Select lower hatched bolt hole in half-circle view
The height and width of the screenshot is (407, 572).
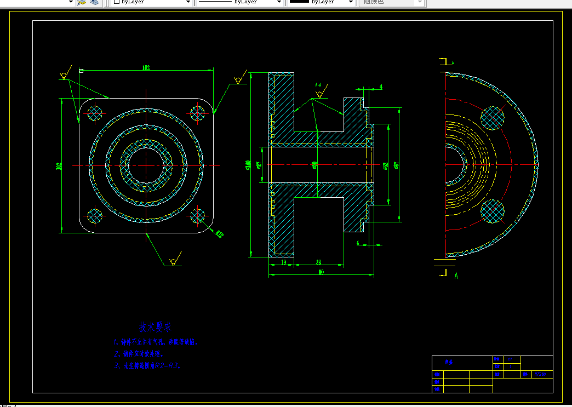pyautogui.click(x=493, y=211)
